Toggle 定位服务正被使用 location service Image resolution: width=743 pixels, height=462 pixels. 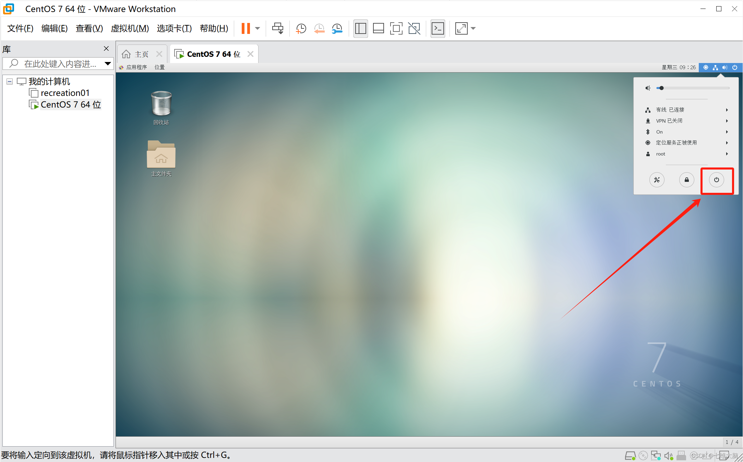[x=687, y=143]
